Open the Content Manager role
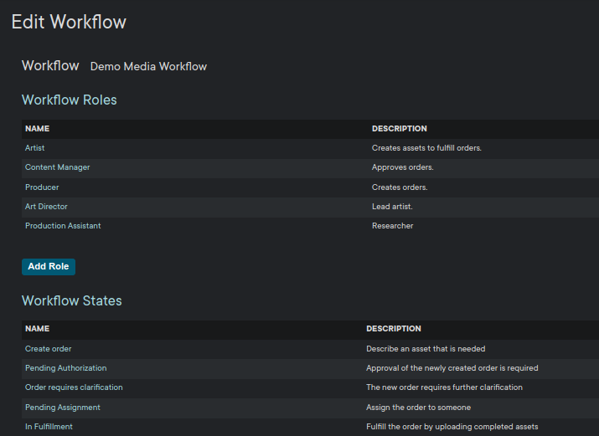Image resolution: width=599 pixels, height=436 pixels. point(57,167)
